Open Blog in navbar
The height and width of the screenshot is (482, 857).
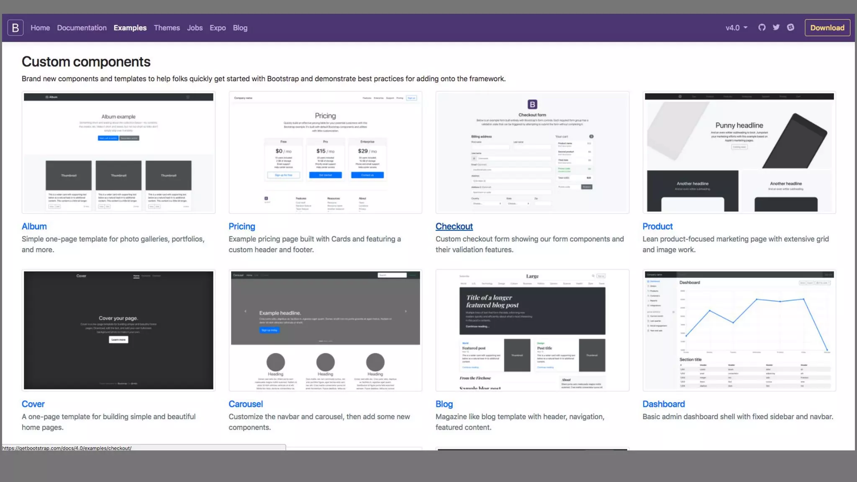pyautogui.click(x=240, y=28)
